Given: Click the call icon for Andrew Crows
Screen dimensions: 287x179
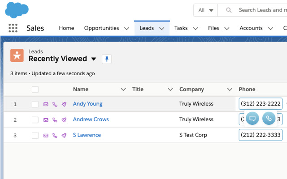Looking at the screenshot, I should point(55,120).
